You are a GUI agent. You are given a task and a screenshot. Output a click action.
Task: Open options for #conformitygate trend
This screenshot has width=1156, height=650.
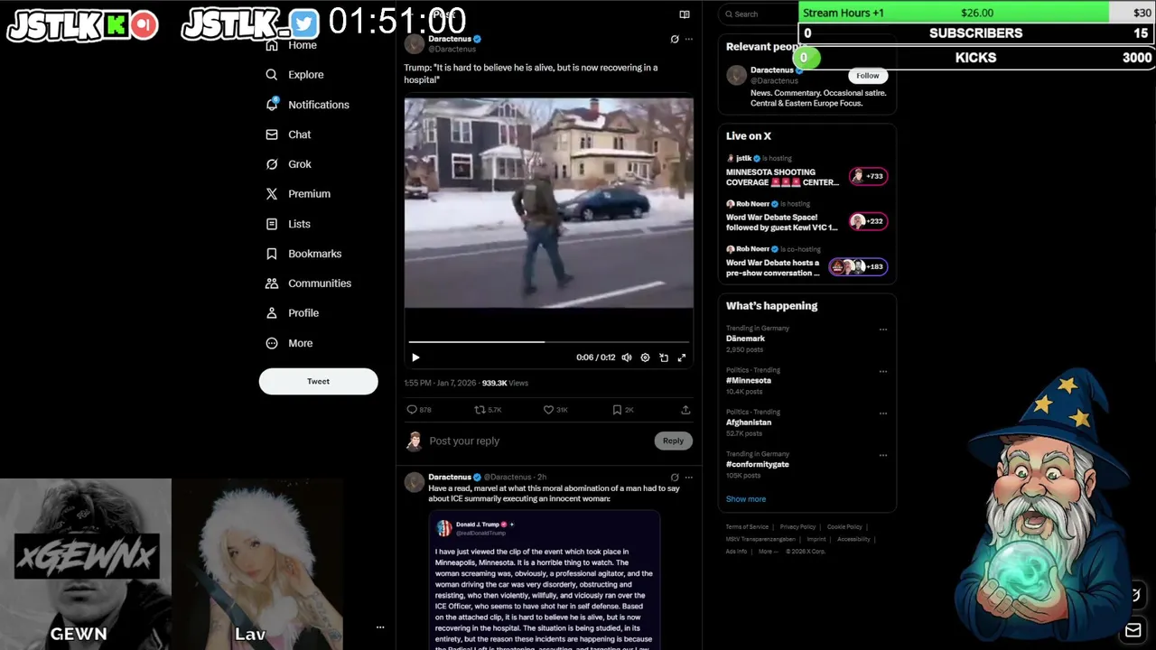pos(883,455)
